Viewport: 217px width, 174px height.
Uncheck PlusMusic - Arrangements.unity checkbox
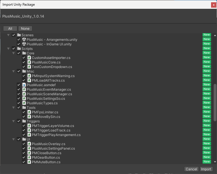pyautogui.click(x=19, y=39)
